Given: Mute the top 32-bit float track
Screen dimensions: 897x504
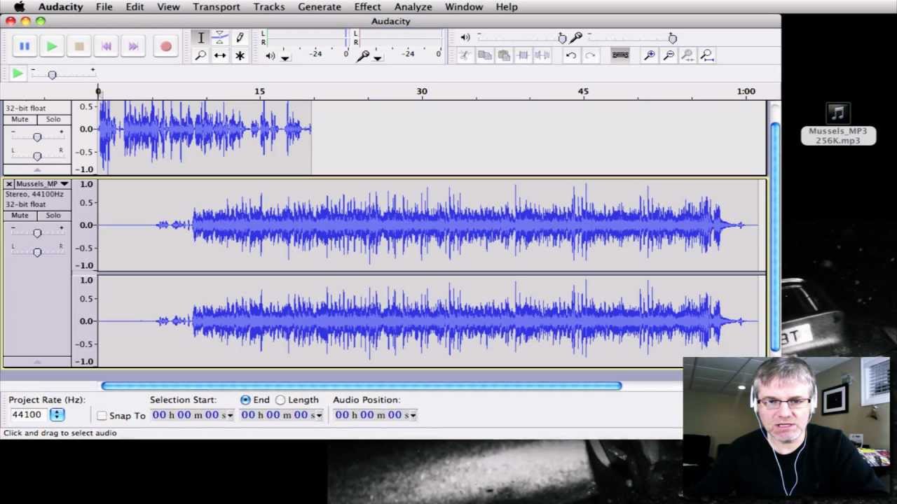Looking at the screenshot, I should pos(20,119).
